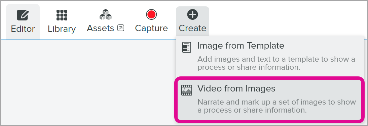The image size is (368, 126).
Task: Click the Library nine-square grid icon
Action: (x=62, y=15)
